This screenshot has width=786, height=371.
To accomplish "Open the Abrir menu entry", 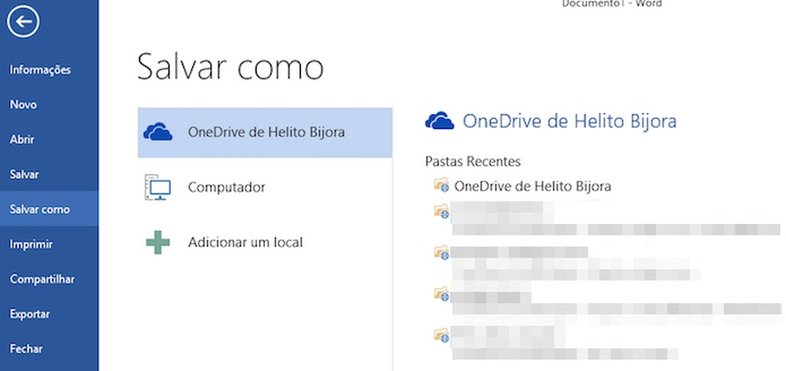I will pyautogui.click(x=22, y=140).
